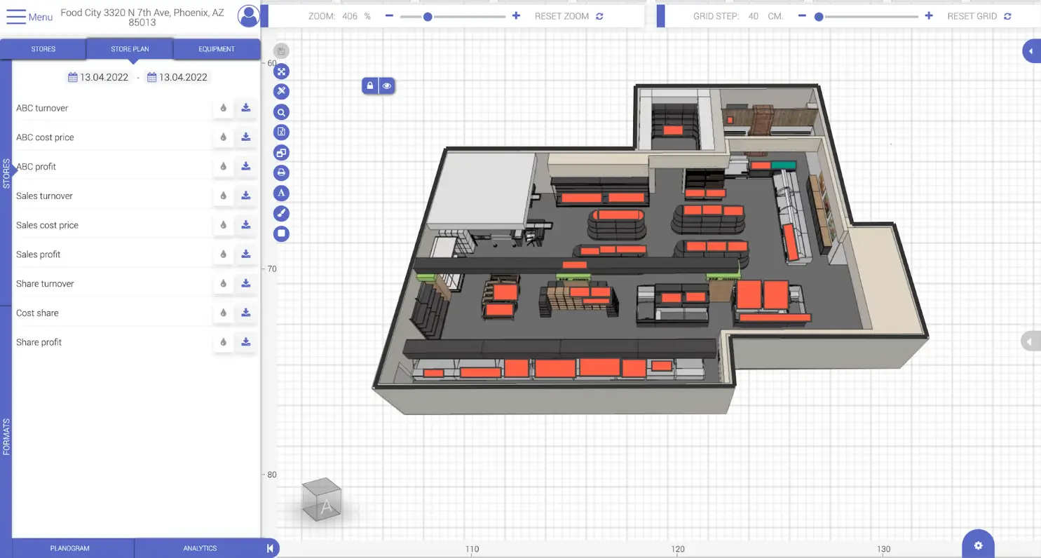Open the print tool on the canvas toolbar
Screen dimensions: 1041x558
[x=281, y=172]
